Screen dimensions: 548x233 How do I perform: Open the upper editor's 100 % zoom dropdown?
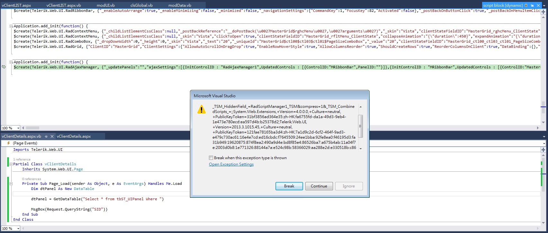coord(18,128)
